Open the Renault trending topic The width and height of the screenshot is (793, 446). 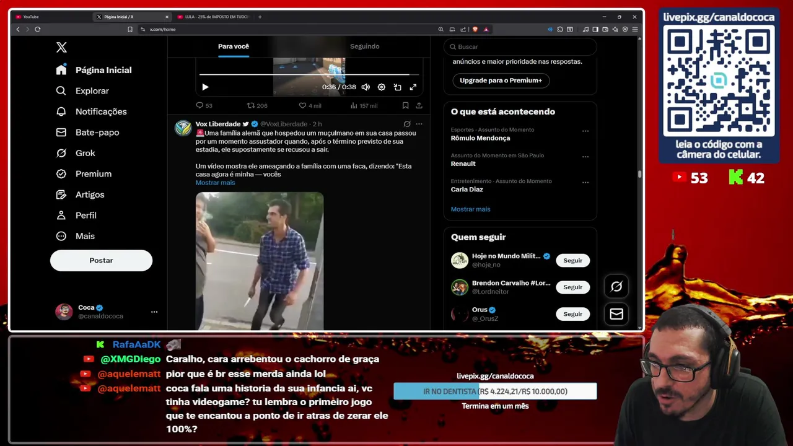pos(463,164)
